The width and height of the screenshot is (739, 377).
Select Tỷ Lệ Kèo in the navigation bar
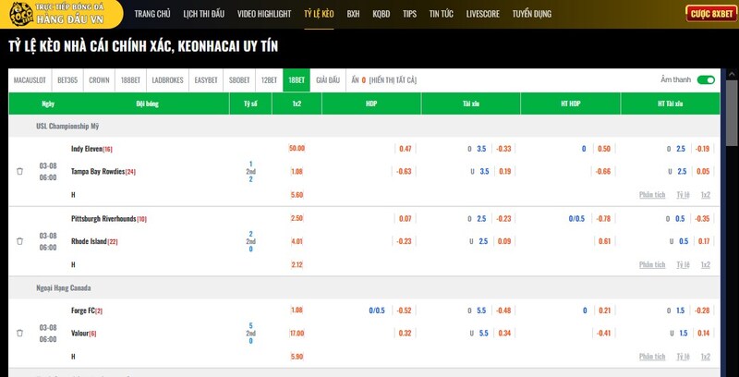[x=319, y=14]
